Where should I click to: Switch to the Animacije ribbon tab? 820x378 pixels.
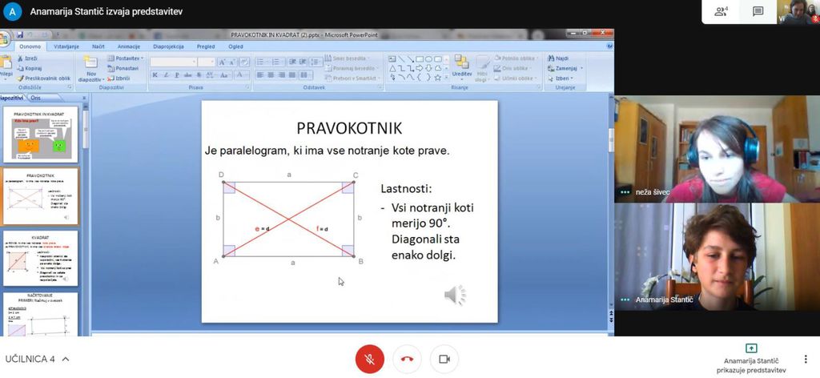pos(128,47)
